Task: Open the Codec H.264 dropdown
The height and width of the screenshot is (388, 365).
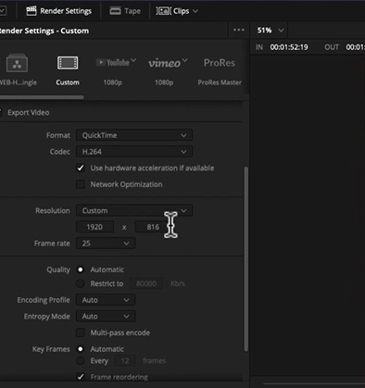Action: click(134, 152)
